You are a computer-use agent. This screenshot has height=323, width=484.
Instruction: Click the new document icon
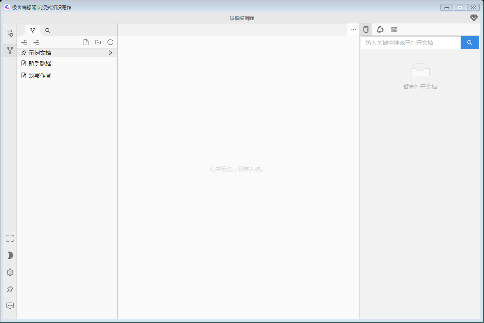[x=86, y=42]
